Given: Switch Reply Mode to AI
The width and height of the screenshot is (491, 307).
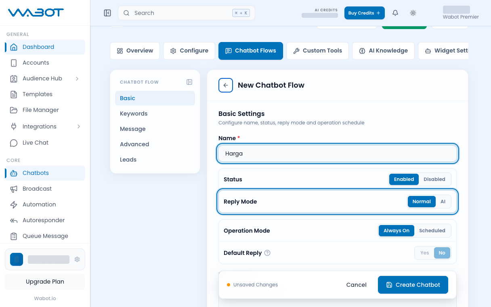Looking at the screenshot, I should click(443, 202).
